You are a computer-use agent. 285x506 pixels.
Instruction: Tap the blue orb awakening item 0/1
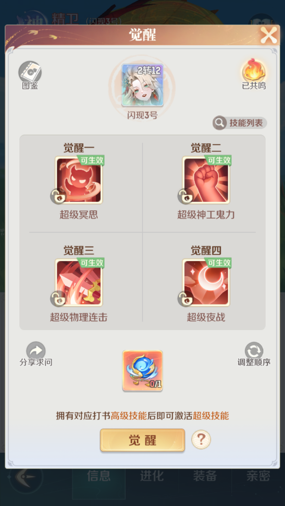[x=142, y=371]
